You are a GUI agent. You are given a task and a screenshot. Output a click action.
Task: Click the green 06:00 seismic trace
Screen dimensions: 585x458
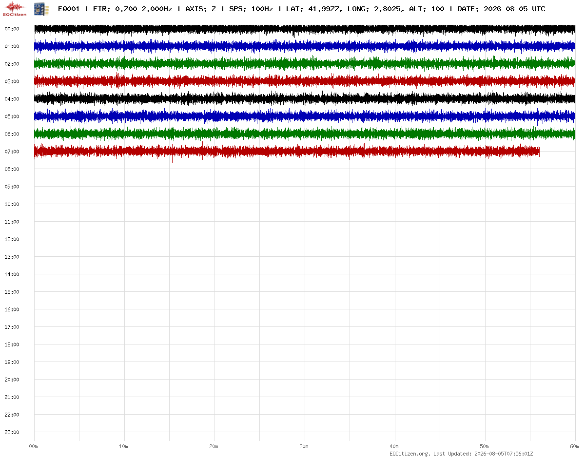click(305, 134)
